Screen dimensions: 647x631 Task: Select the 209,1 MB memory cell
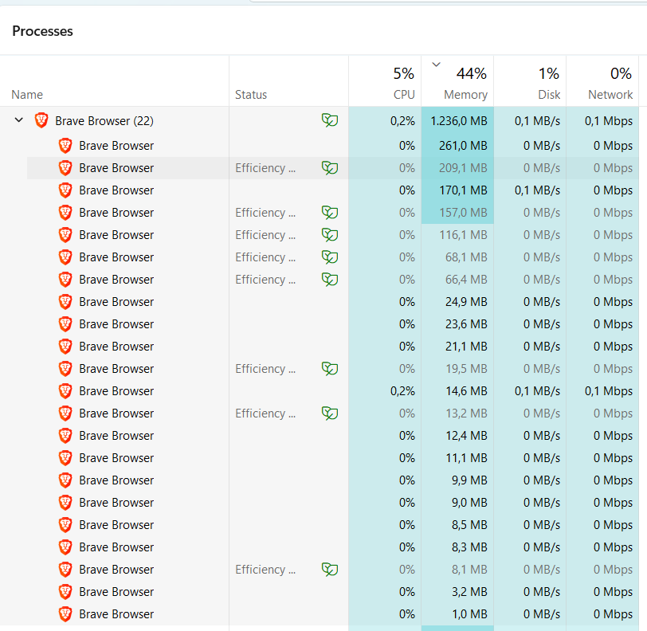457,168
